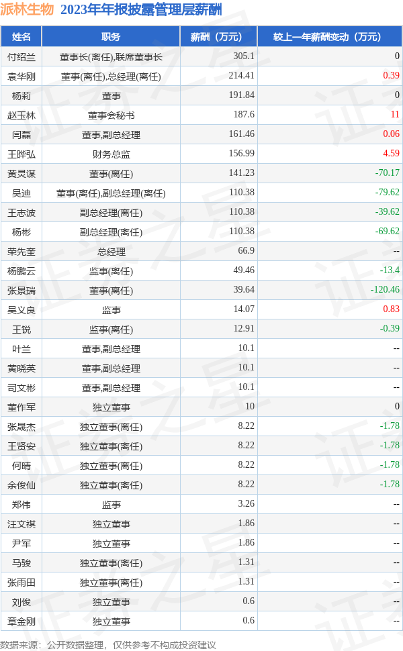The width and height of the screenshot is (403, 651).
Task: Select the name cell 黄晓英
Action: 21,368
